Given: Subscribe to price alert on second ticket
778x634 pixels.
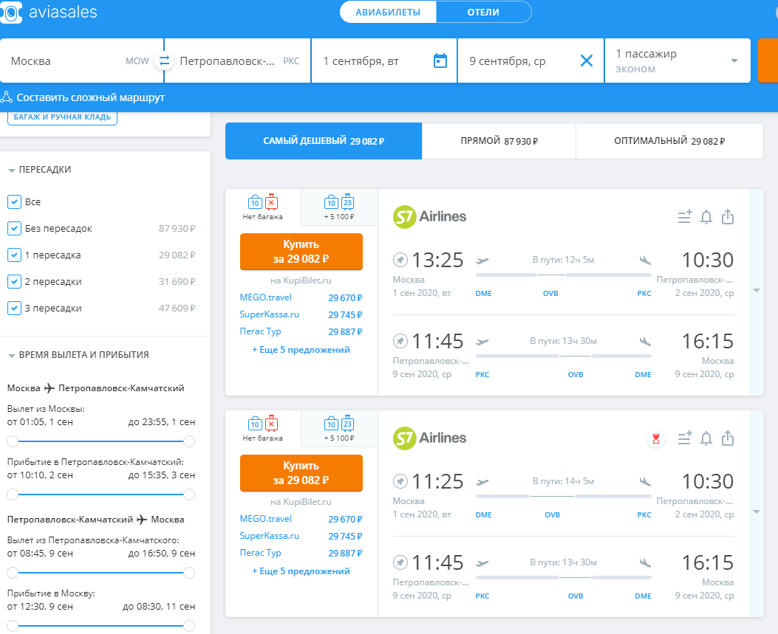Looking at the screenshot, I should click(x=706, y=438).
